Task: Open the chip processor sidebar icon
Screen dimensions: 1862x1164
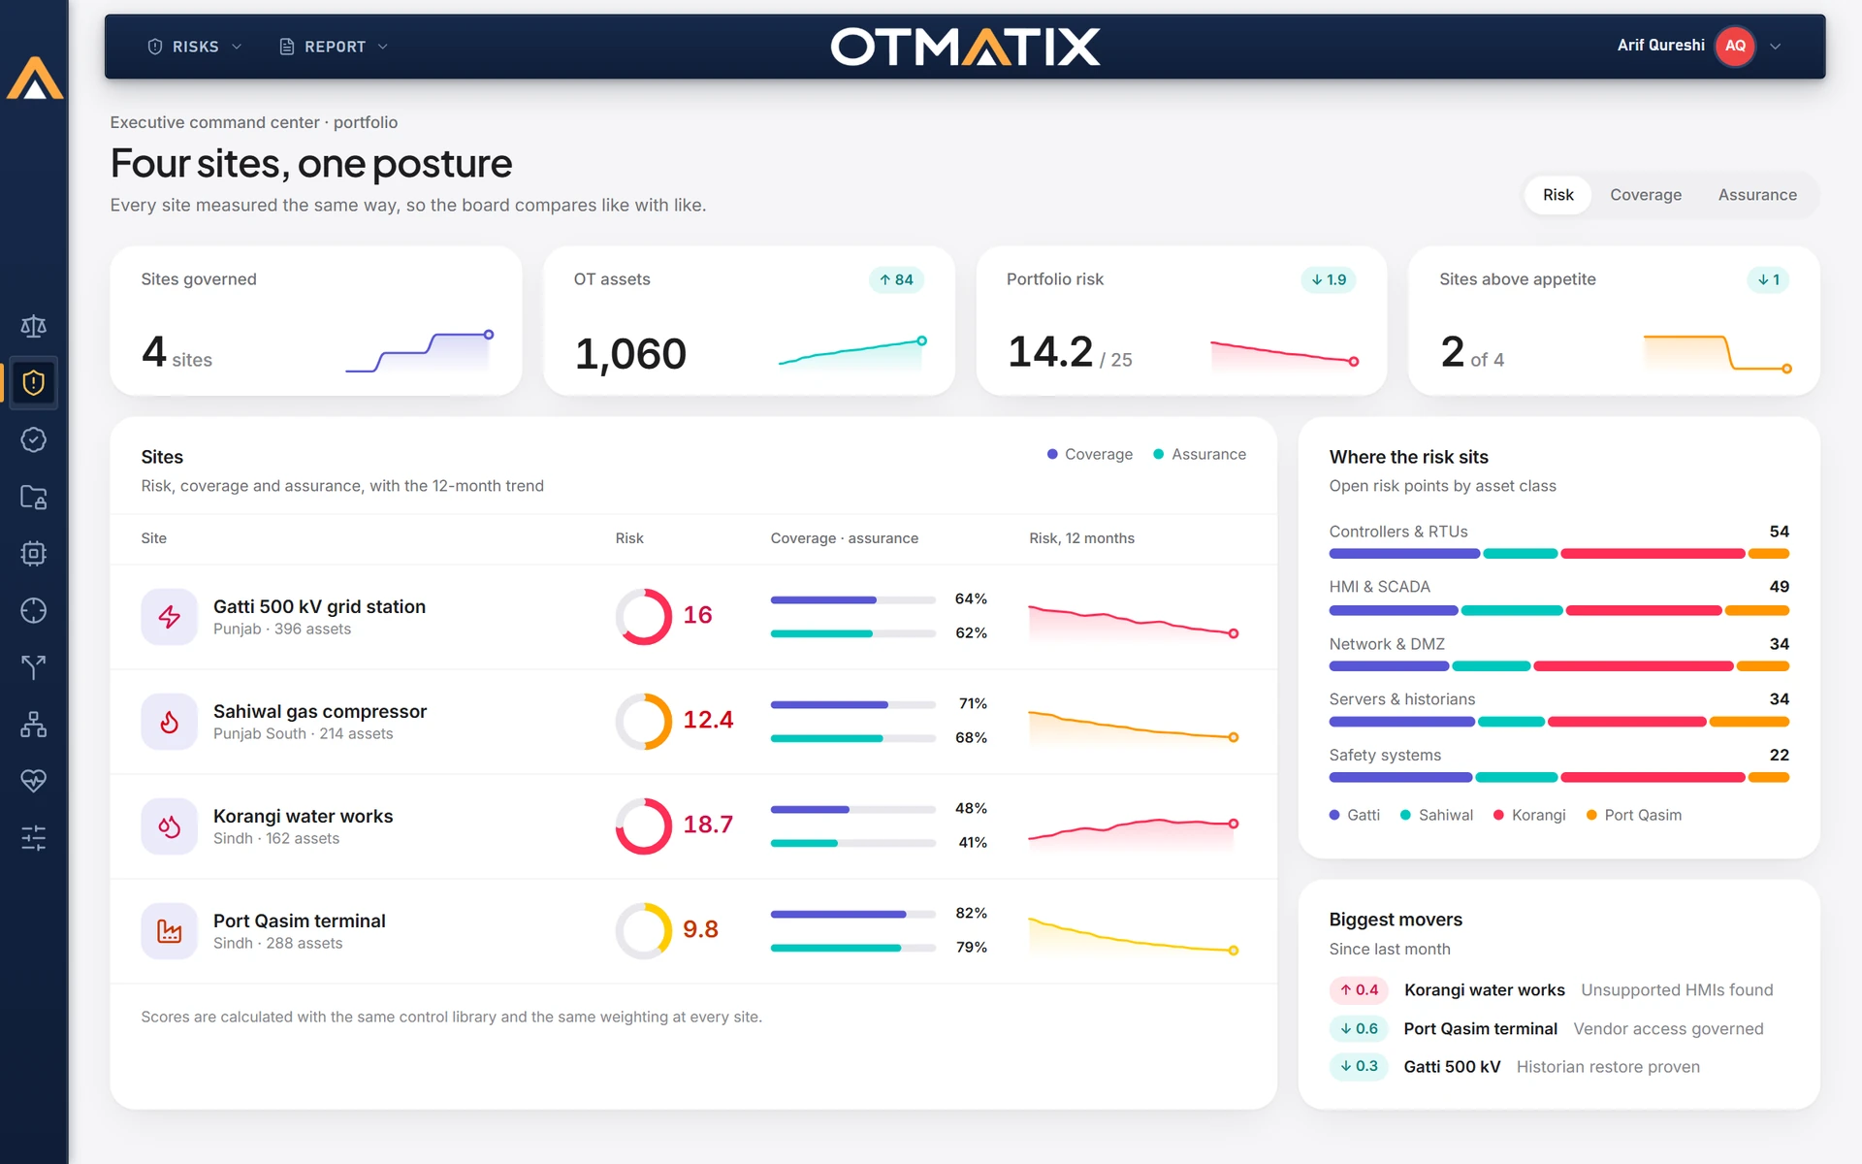Action: coord(34,554)
